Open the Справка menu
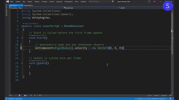Image resolution: width=179 pixels, height=100 pixels. pyautogui.click(x=83, y=2)
